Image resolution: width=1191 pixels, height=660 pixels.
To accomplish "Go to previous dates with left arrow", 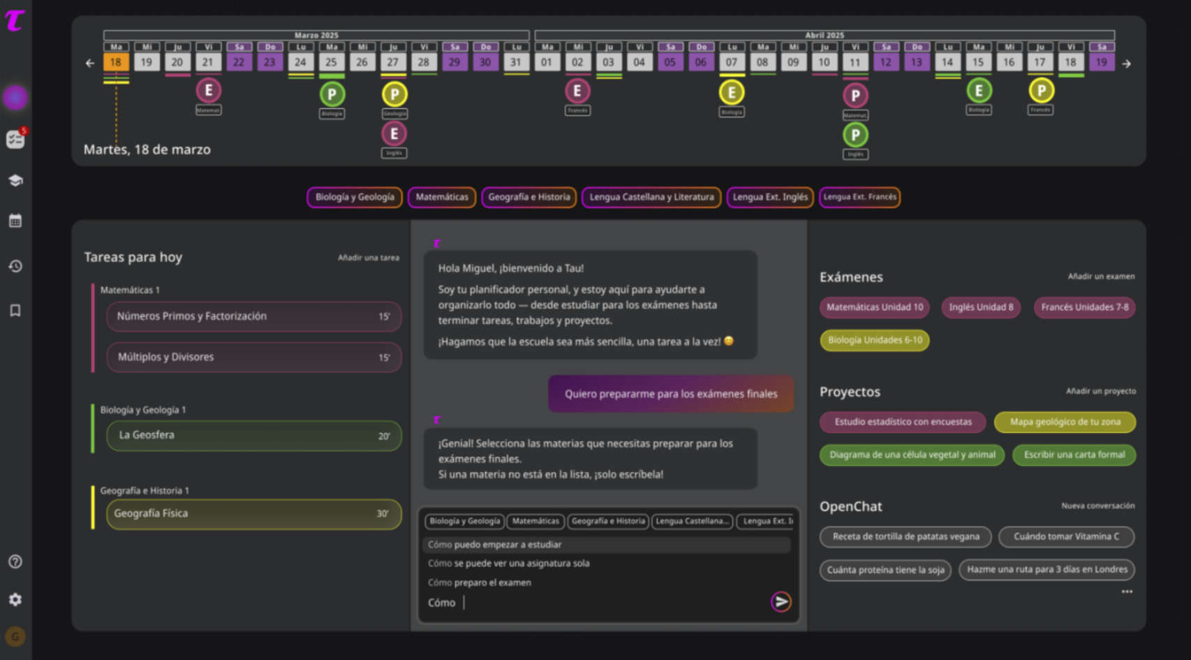I will click(90, 63).
